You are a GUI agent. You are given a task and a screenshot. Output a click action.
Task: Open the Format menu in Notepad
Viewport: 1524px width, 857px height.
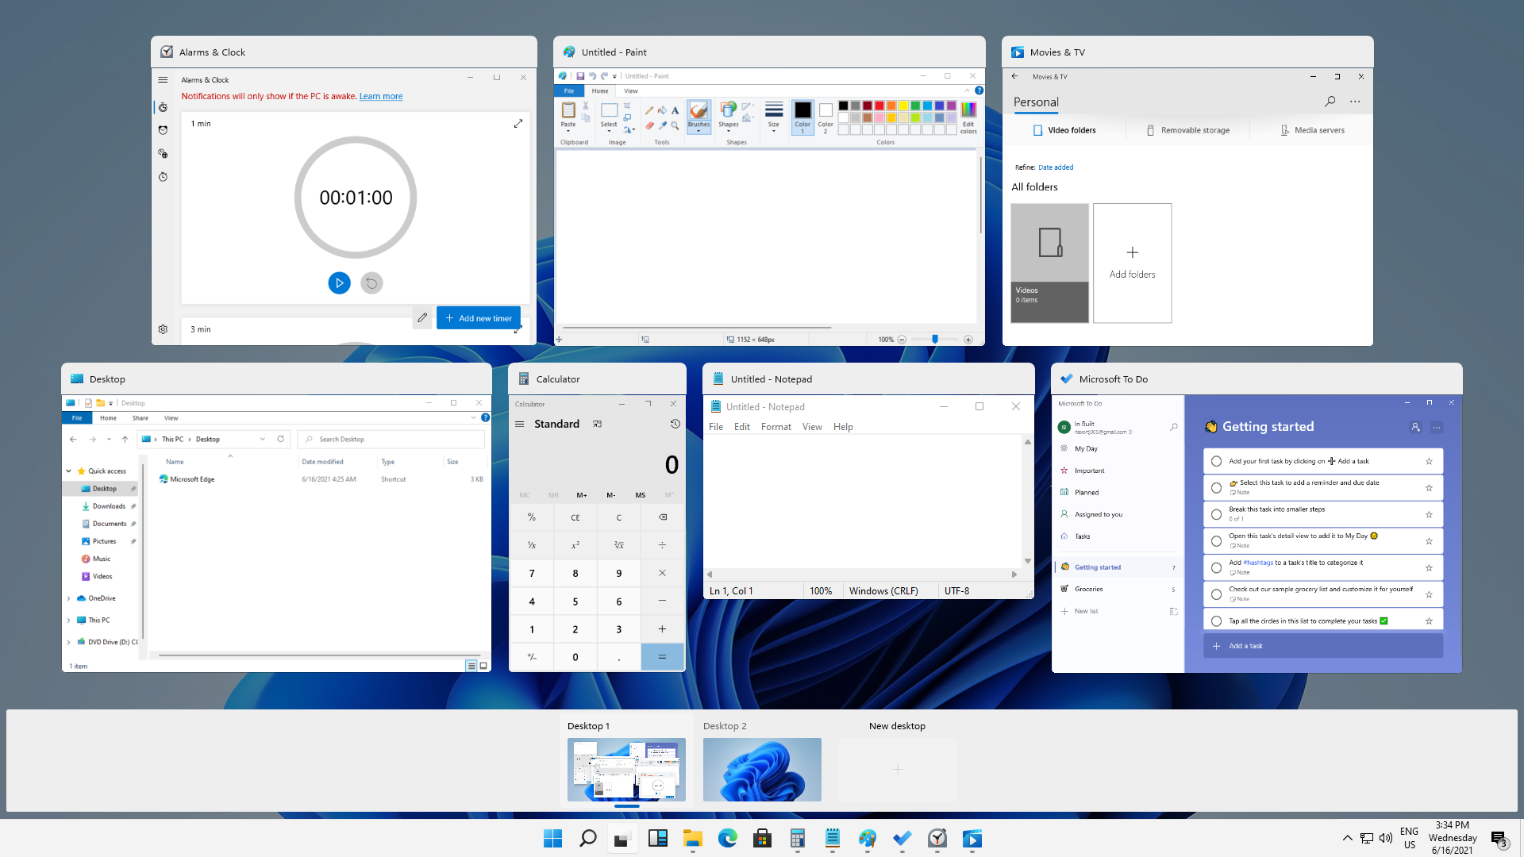[x=775, y=427]
